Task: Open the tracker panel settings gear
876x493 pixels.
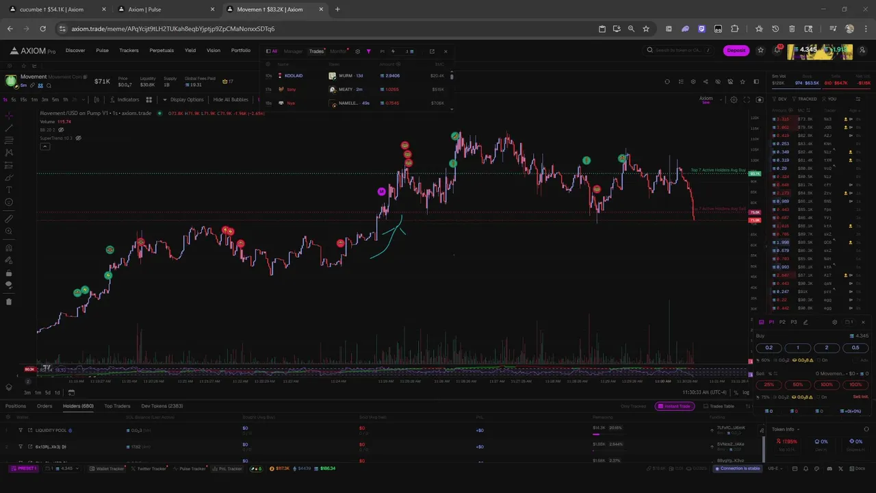Action: click(357, 51)
